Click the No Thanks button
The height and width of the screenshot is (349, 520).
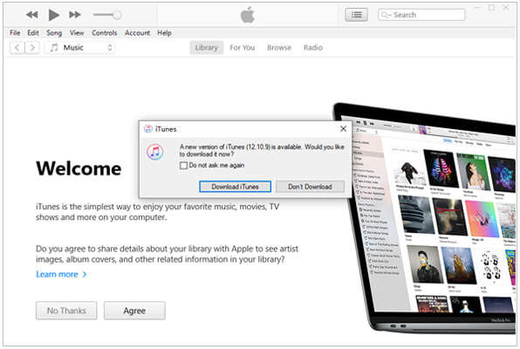click(x=66, y=311)
